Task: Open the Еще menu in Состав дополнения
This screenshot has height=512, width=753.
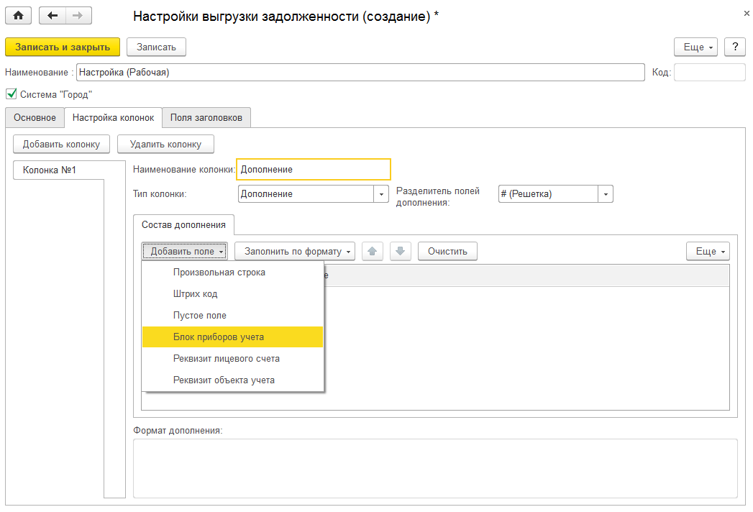Action: tap(708, 251)
